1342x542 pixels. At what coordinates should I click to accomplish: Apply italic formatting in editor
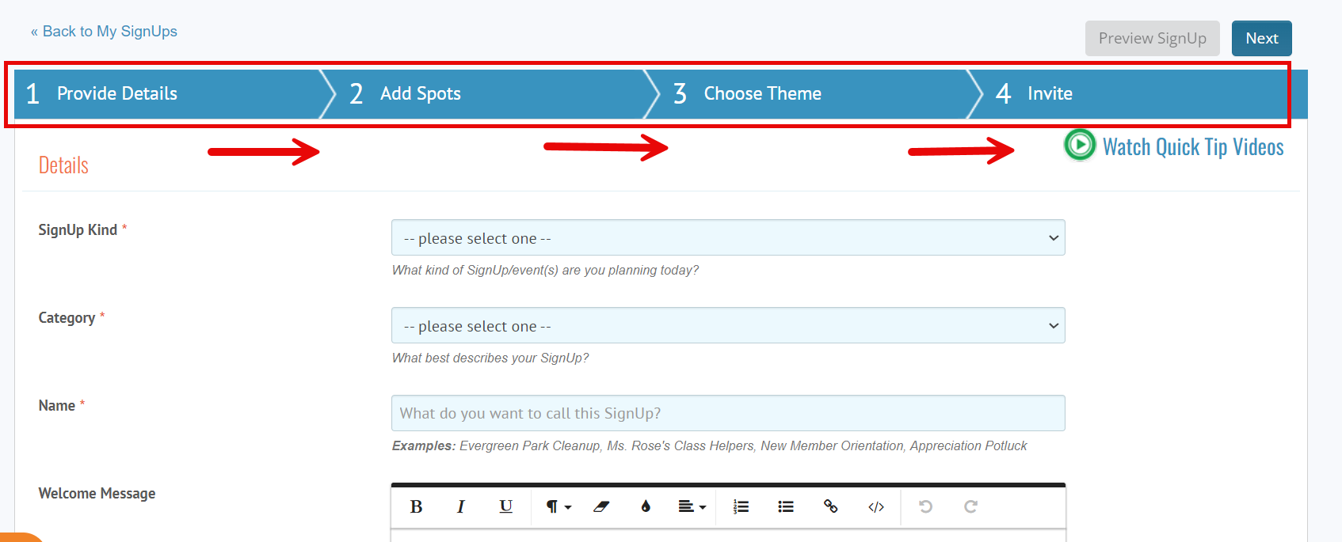(460, 507)
